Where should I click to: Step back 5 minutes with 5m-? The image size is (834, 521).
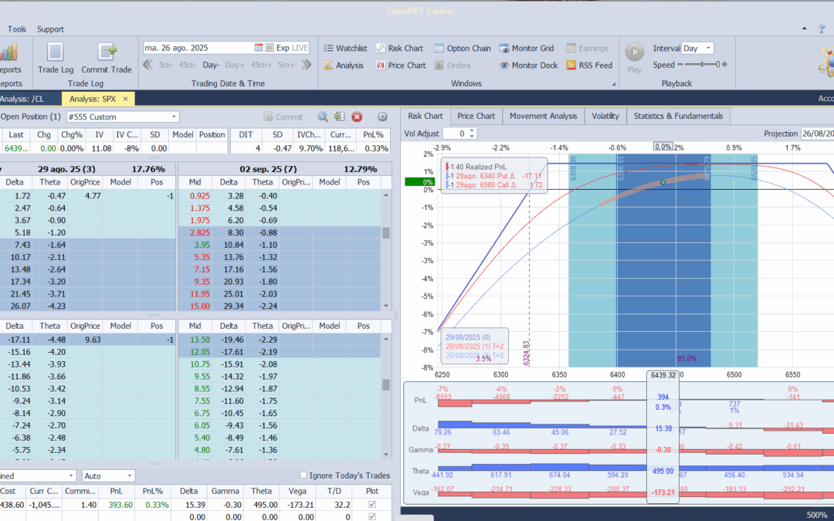[166, 65]
